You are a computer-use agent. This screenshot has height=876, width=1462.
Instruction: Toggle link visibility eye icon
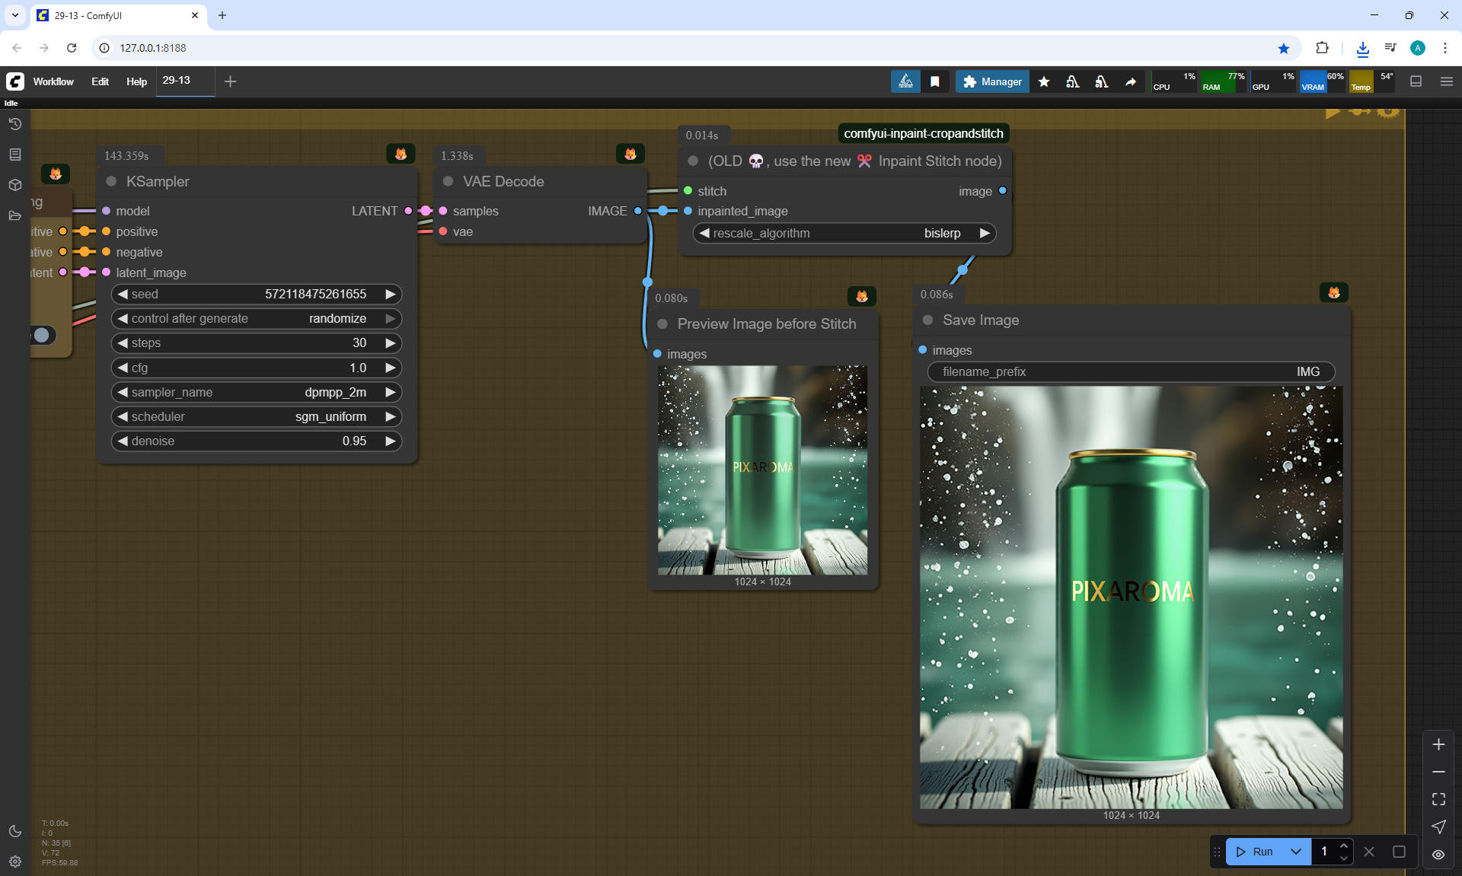coord(1438,855)
